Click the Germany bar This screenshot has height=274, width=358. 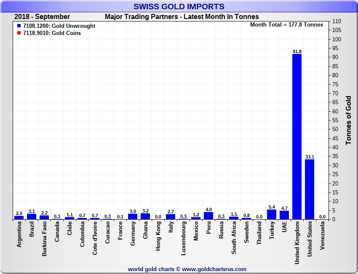coord(133,217)
